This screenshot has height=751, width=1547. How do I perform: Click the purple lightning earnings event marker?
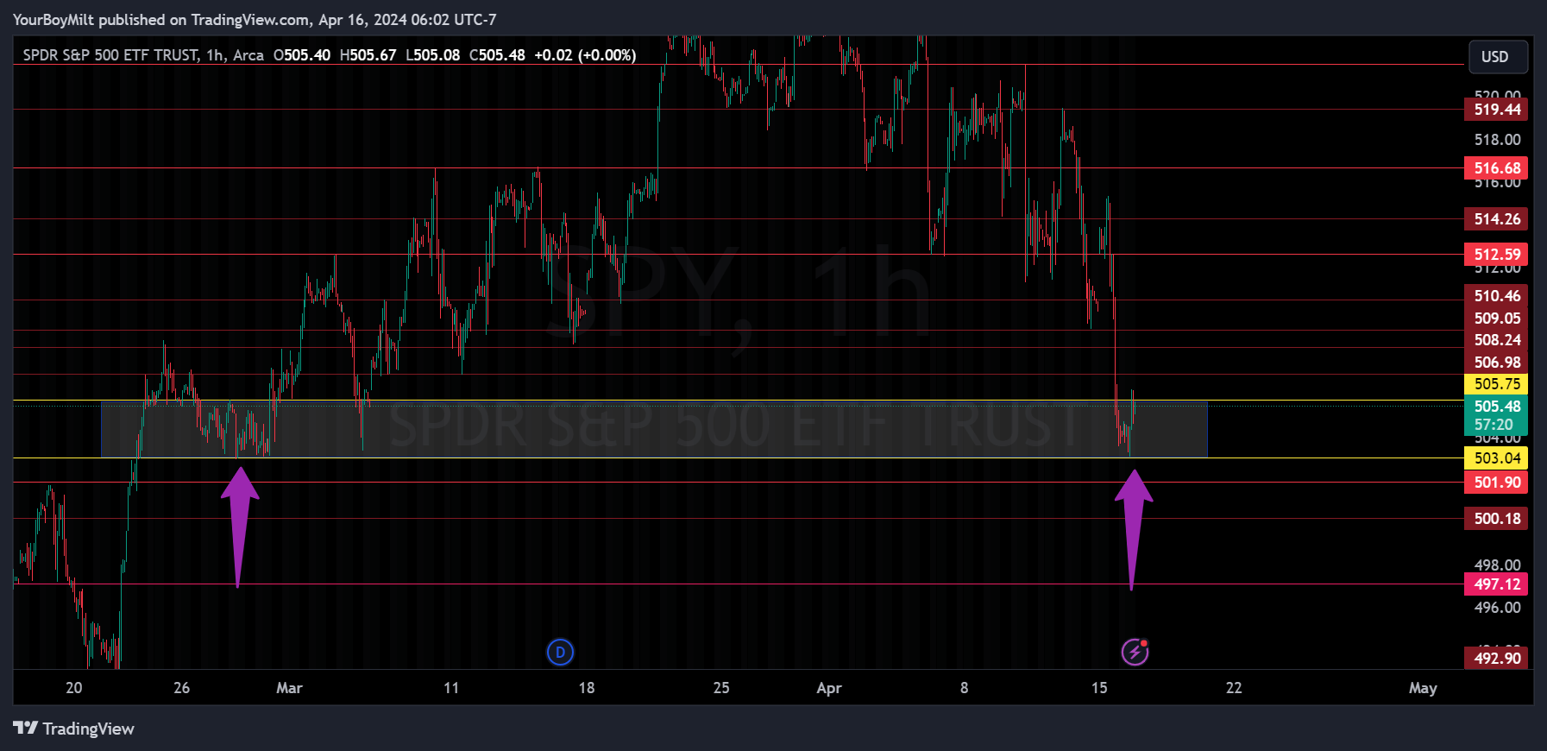(1135, 653)
